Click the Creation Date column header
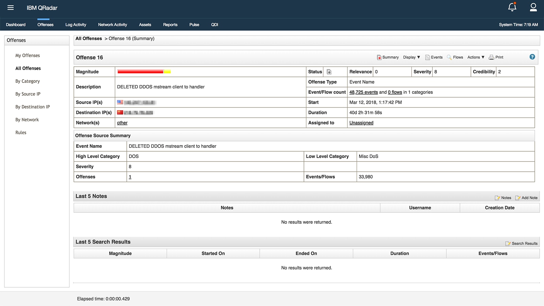This screenshot has height=306, width=544. pyautogui.click(x=499, y=208)
